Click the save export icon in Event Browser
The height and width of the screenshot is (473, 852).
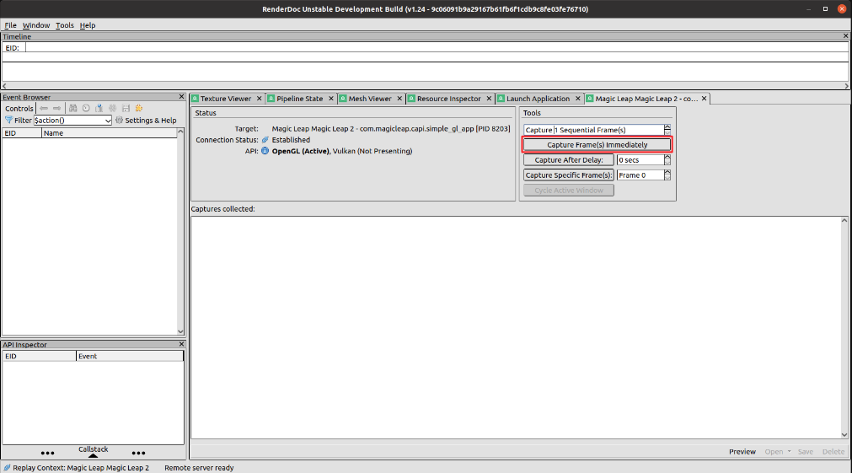click(126, 108)
